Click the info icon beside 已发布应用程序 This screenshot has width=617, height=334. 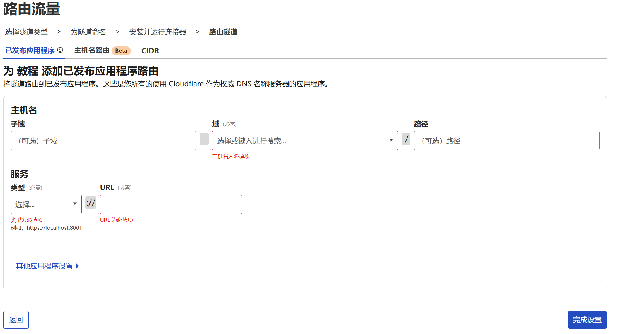tap(60, 50)
